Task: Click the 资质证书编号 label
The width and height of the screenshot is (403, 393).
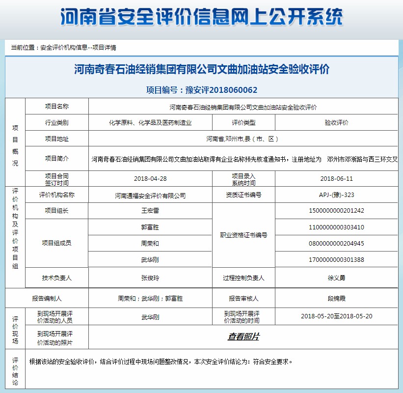Action: tap(243, 195)
